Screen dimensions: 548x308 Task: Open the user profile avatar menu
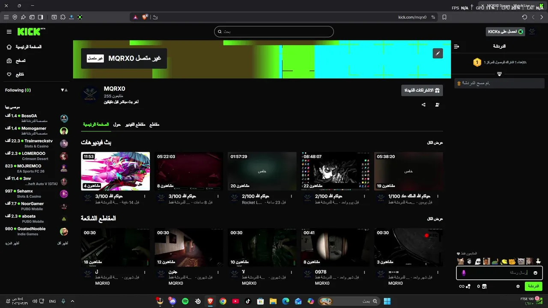(532, 32)
